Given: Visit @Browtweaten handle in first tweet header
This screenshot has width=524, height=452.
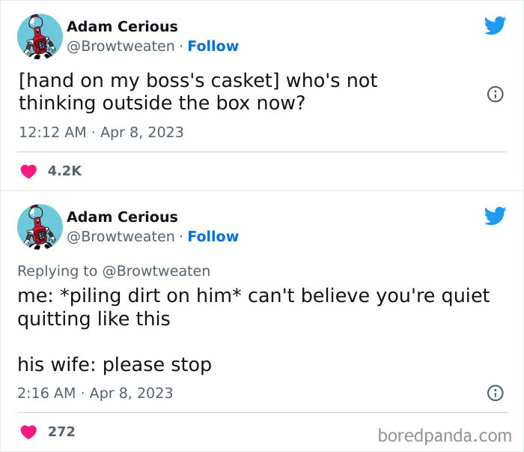Looking at the screenshot, I should (121, 46).
